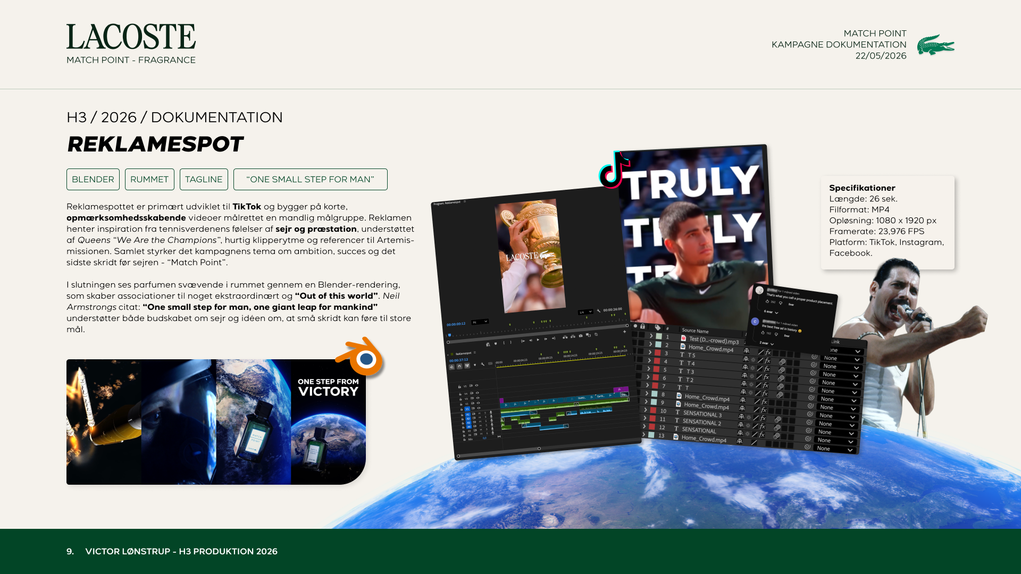The height and width of the screenshot is (574, 1021).
Task: Toggle the lock on track V5
Action: 461,387
